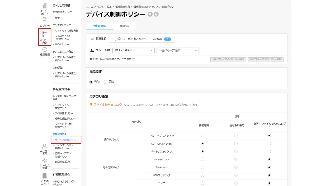Open the ご利用ガイド book icon
331x186 pixels.
click(45, 176)
